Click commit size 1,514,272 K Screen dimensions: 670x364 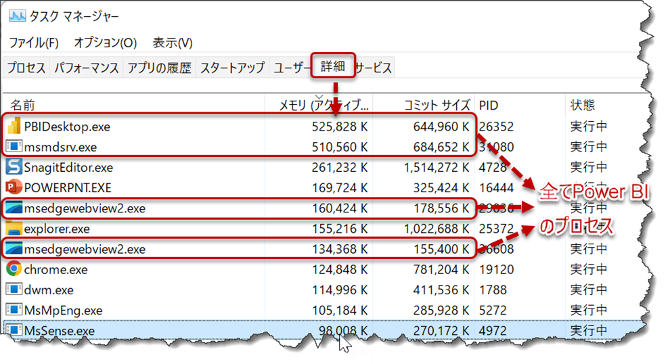pyautogui.click(x=437, y=168)
